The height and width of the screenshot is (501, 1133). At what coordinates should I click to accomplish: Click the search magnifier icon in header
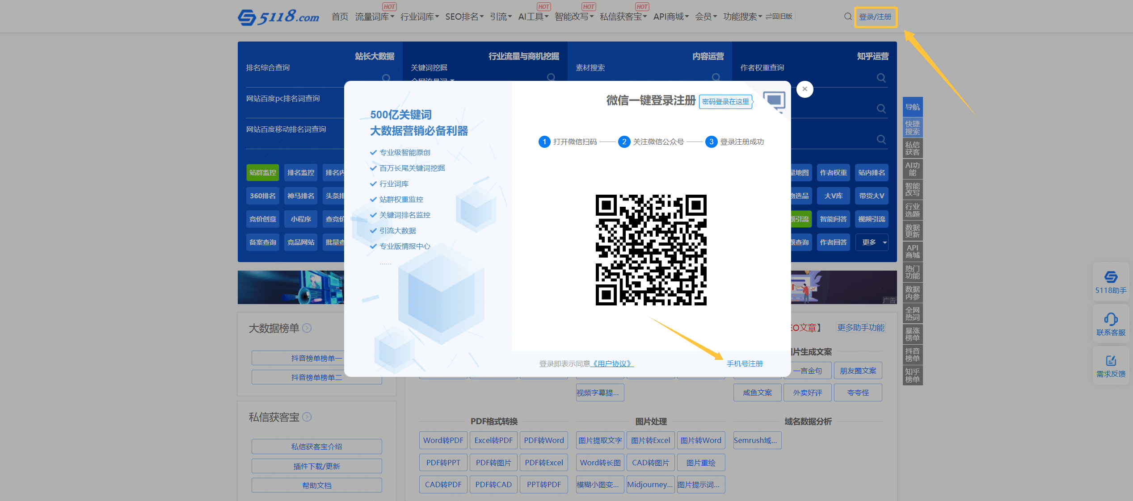(847, 17)
